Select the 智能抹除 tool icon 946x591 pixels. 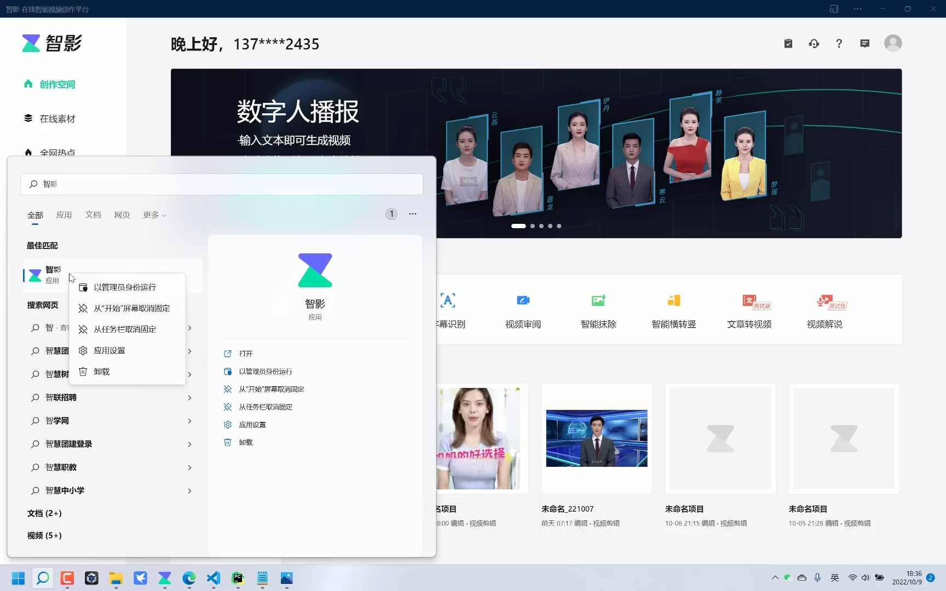598,300
